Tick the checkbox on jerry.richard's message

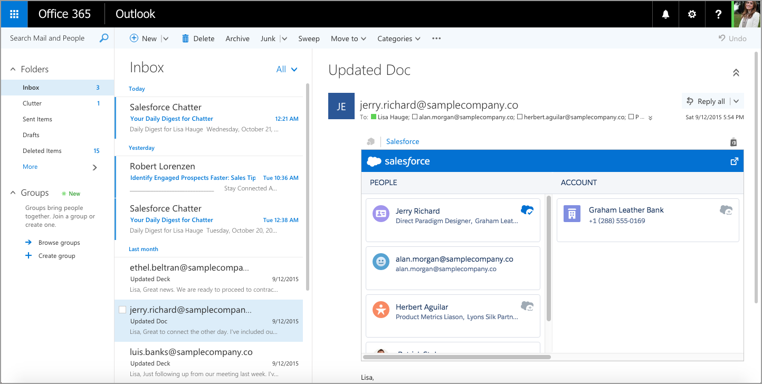(x=122, y=310)
